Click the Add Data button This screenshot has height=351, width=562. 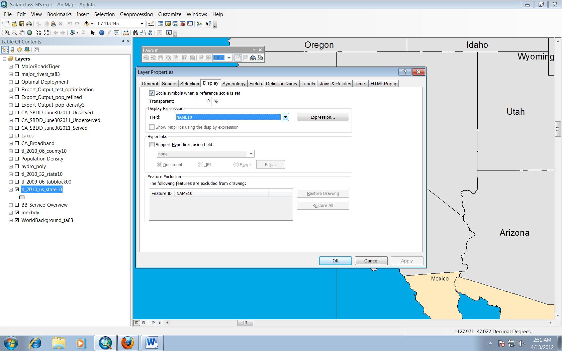[87, 24]
